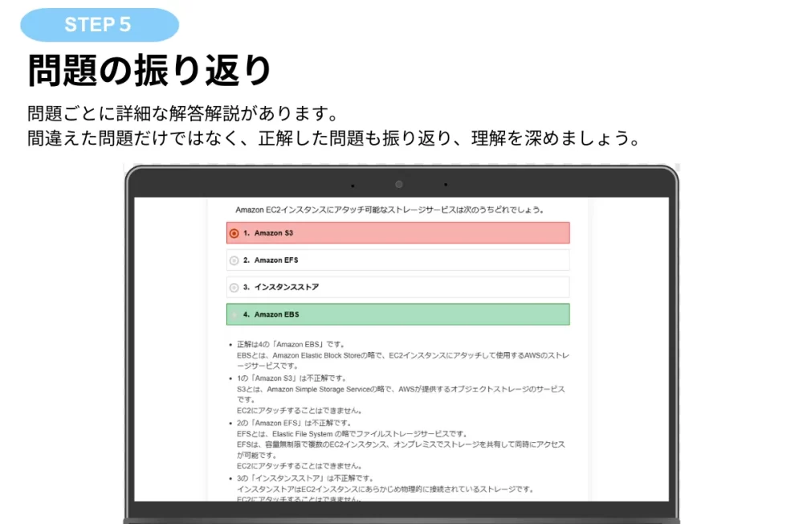
Task: Click the "2. Amazon EFS" option label
Action: (270, 260)
